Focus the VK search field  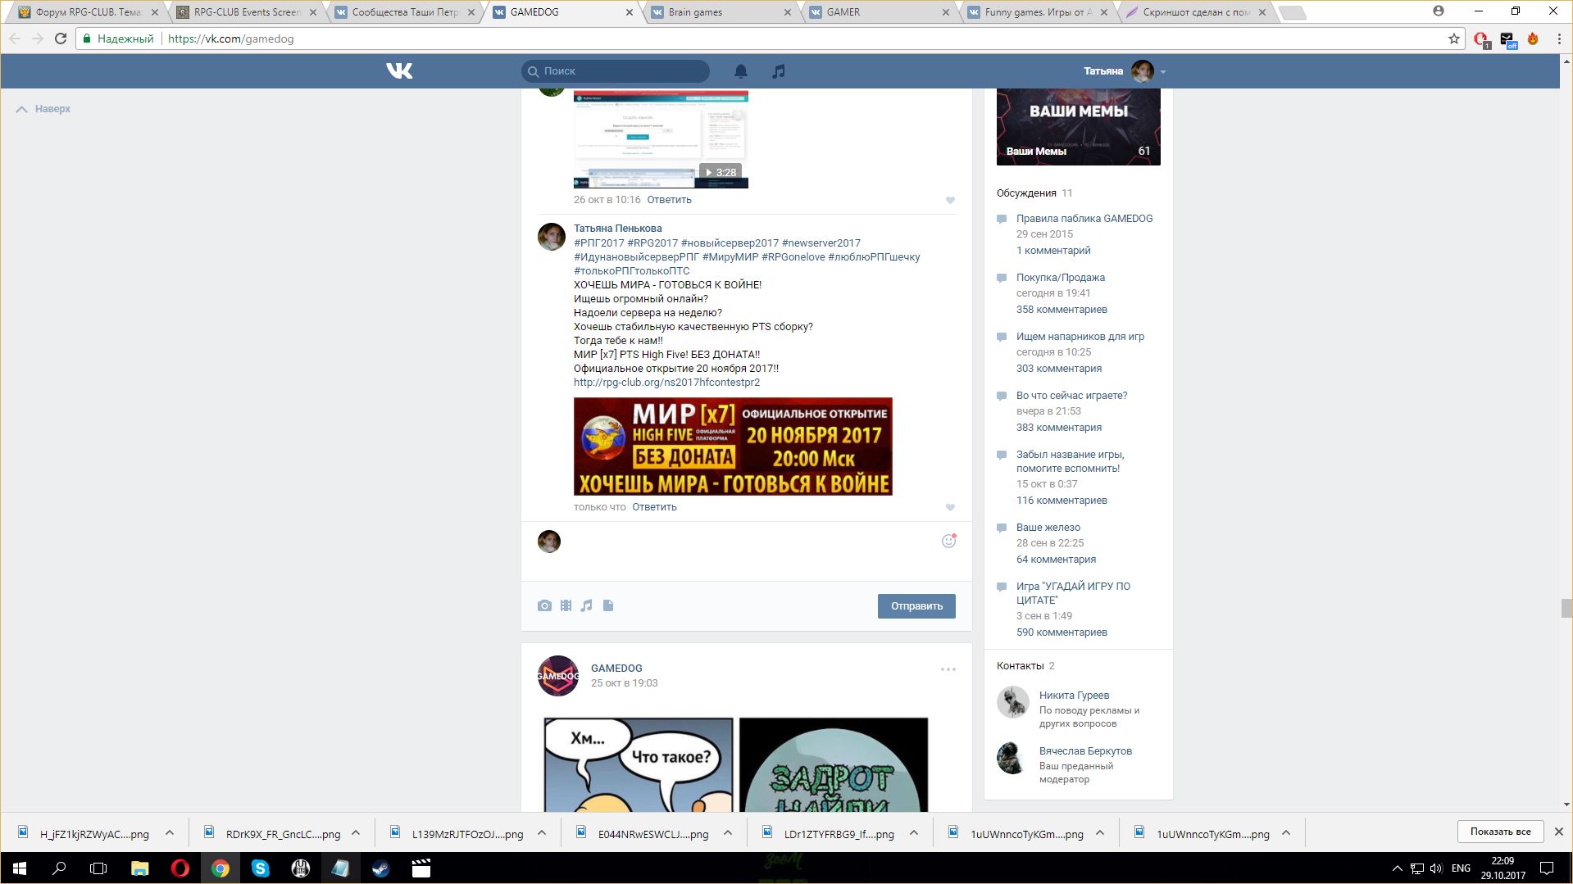(616, 71)
